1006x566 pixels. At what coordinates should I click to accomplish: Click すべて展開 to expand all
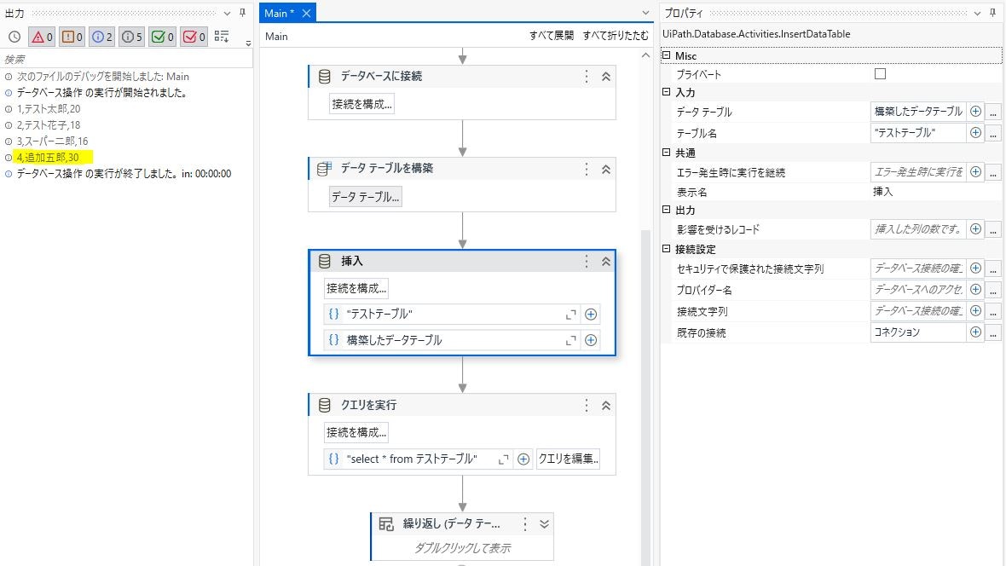point(551,36)
